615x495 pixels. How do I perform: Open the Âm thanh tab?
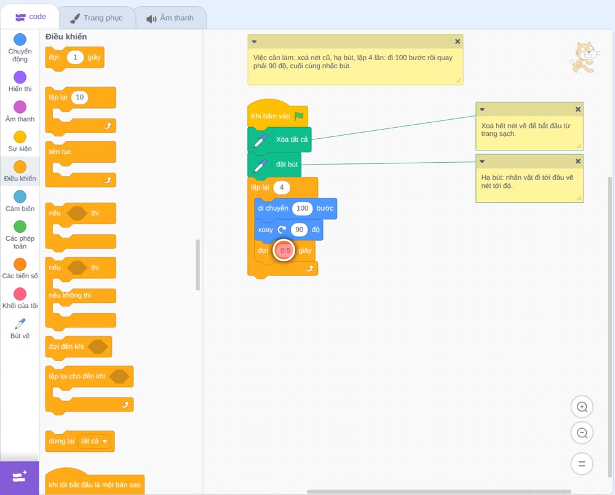click(170, 18)
